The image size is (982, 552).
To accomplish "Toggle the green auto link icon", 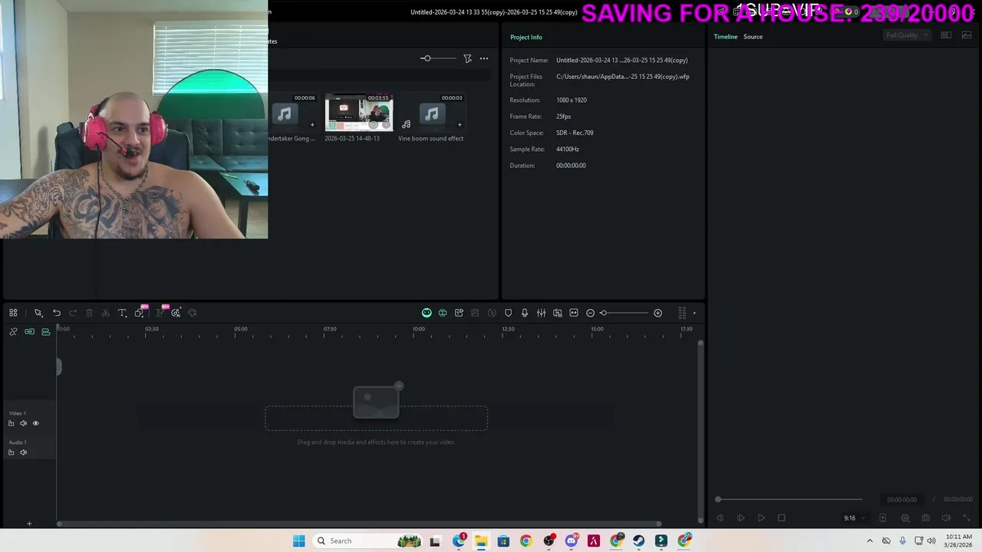I will point(29,332).
